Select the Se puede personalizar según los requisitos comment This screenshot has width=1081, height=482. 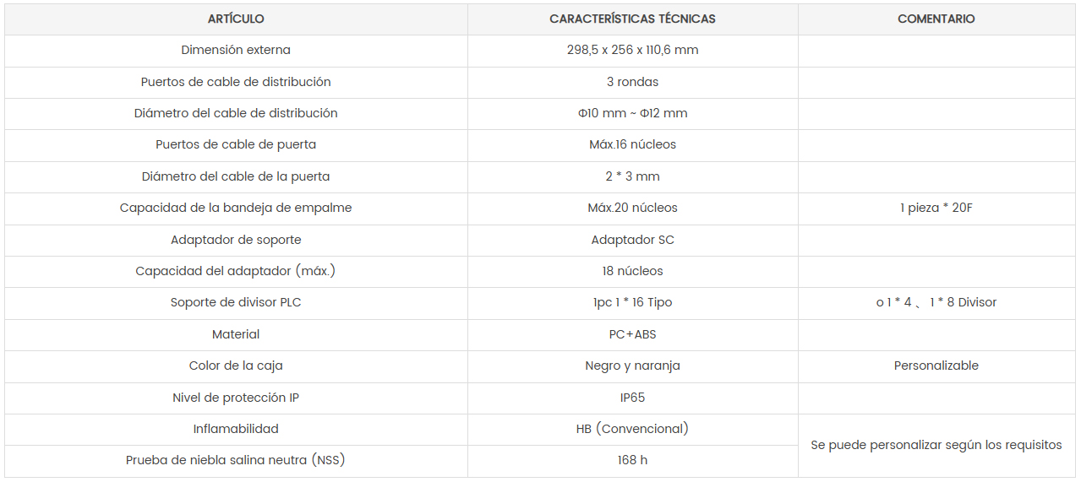936,445
